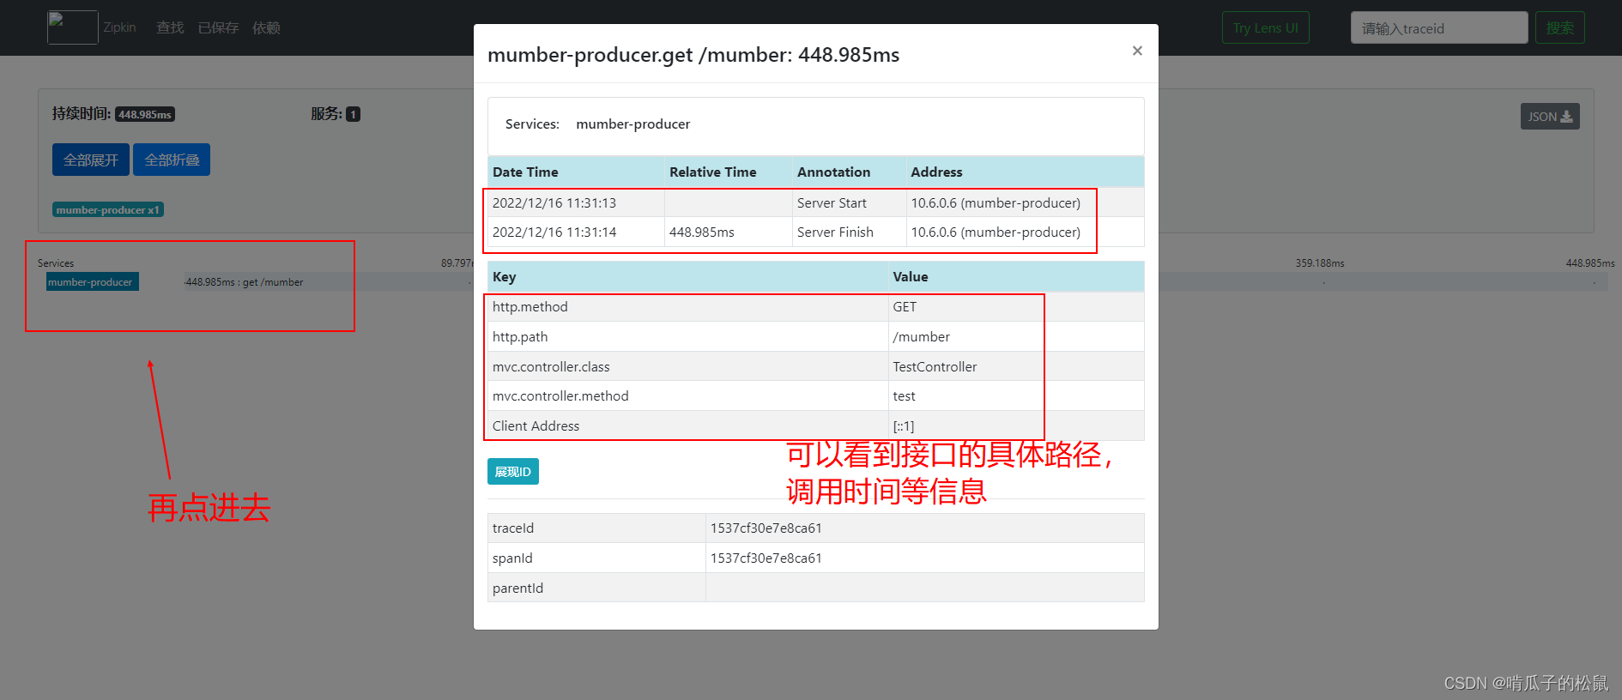Click TestController value cell
The height and width of the screenshot is (700, 1622).
(1016, 366)
